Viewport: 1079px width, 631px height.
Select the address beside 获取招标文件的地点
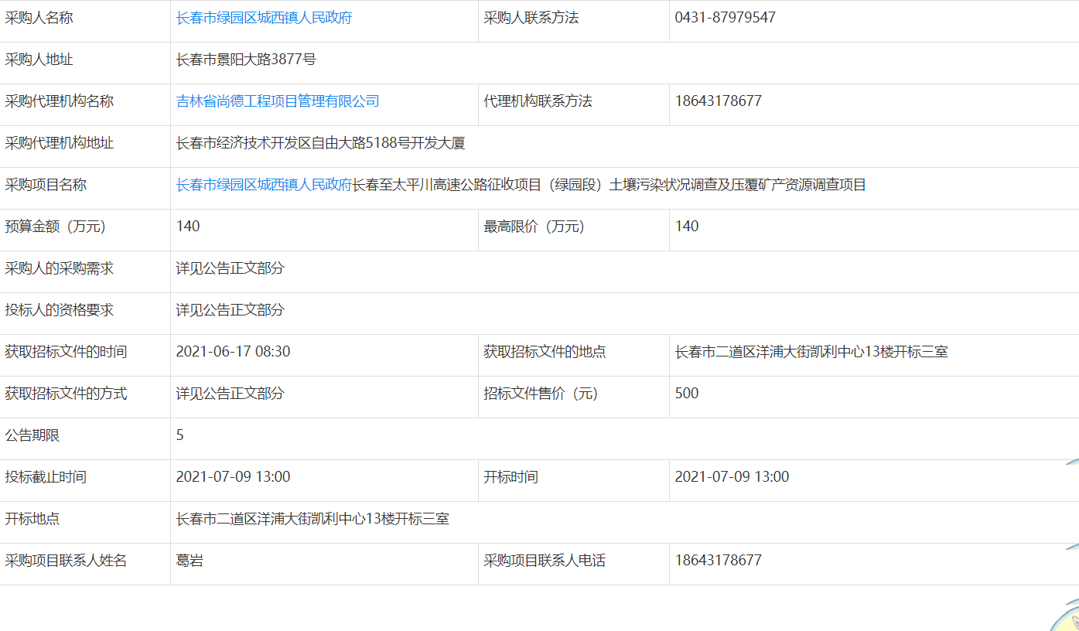(x=811, y=352)
